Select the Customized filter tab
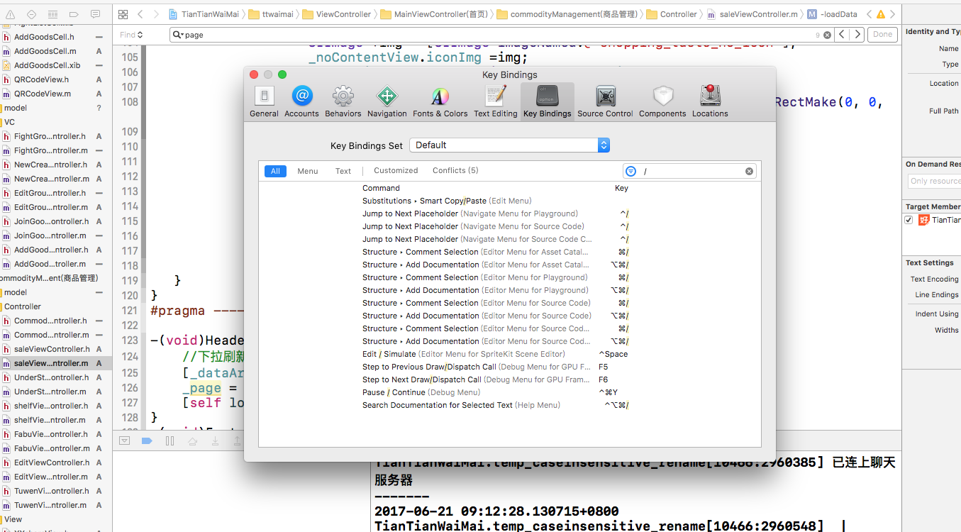Screen dimensions: 961x532 (396, 171)
